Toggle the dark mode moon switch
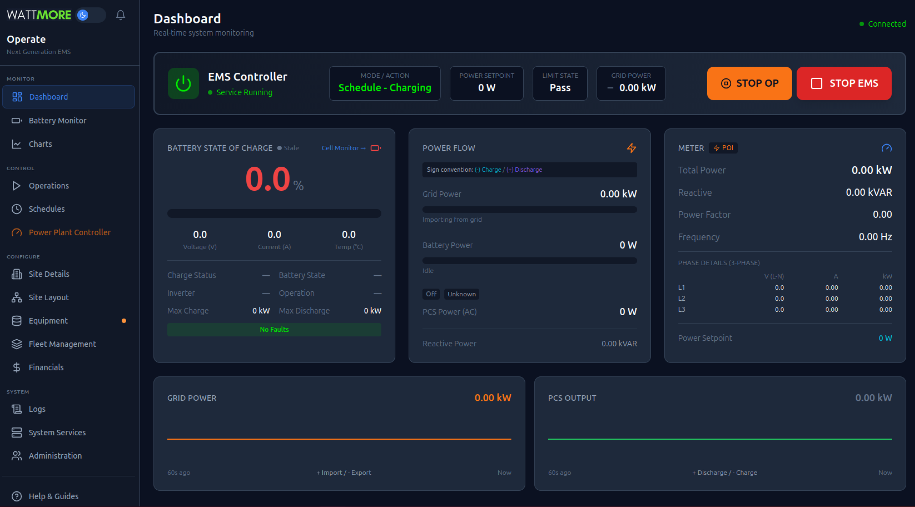The width and height of the screenshot is (915, 507). pyautogui.click(x=90, y=15)
